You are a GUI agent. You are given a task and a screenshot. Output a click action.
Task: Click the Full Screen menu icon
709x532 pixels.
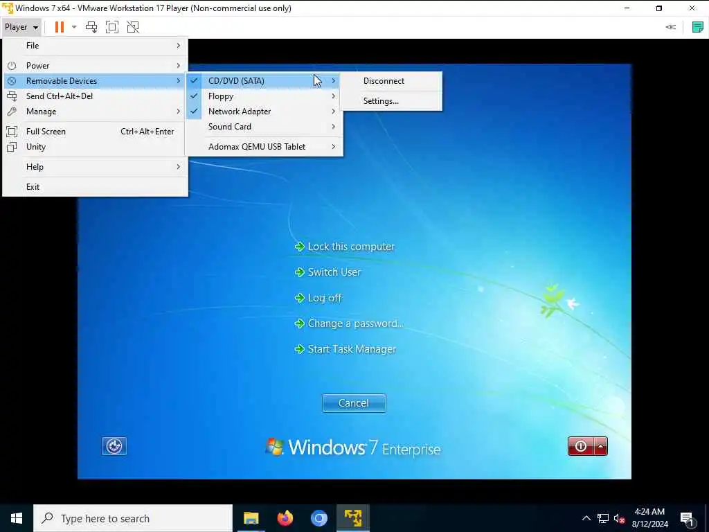12,132
